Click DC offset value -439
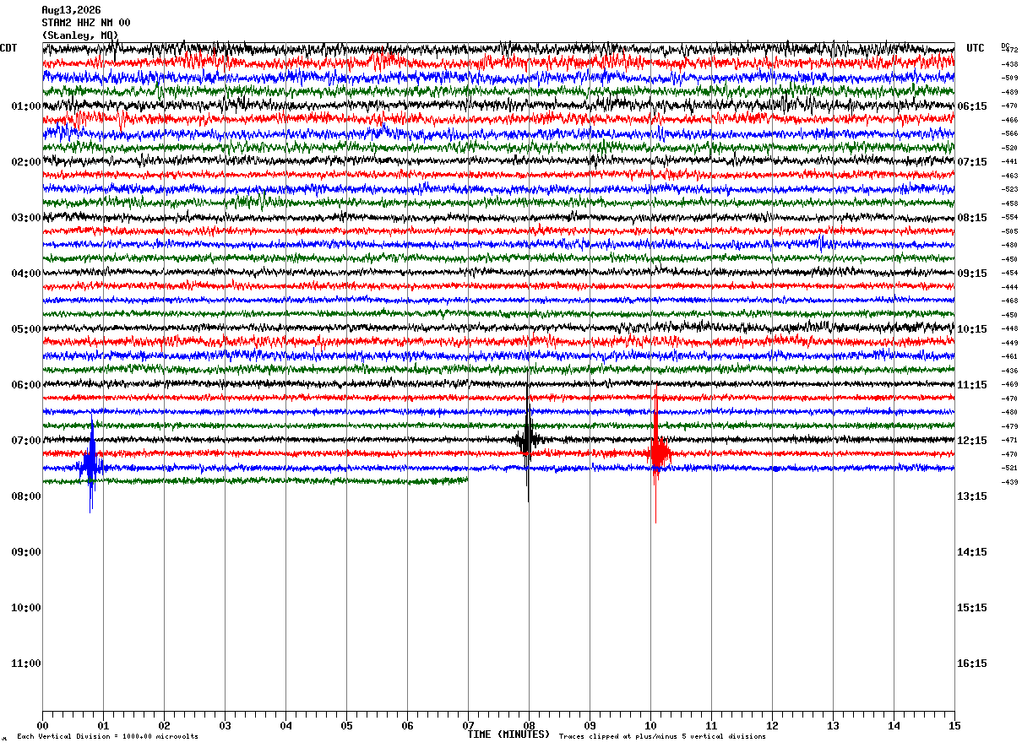The image size is (1022, 748). [x=1009, y=482]
